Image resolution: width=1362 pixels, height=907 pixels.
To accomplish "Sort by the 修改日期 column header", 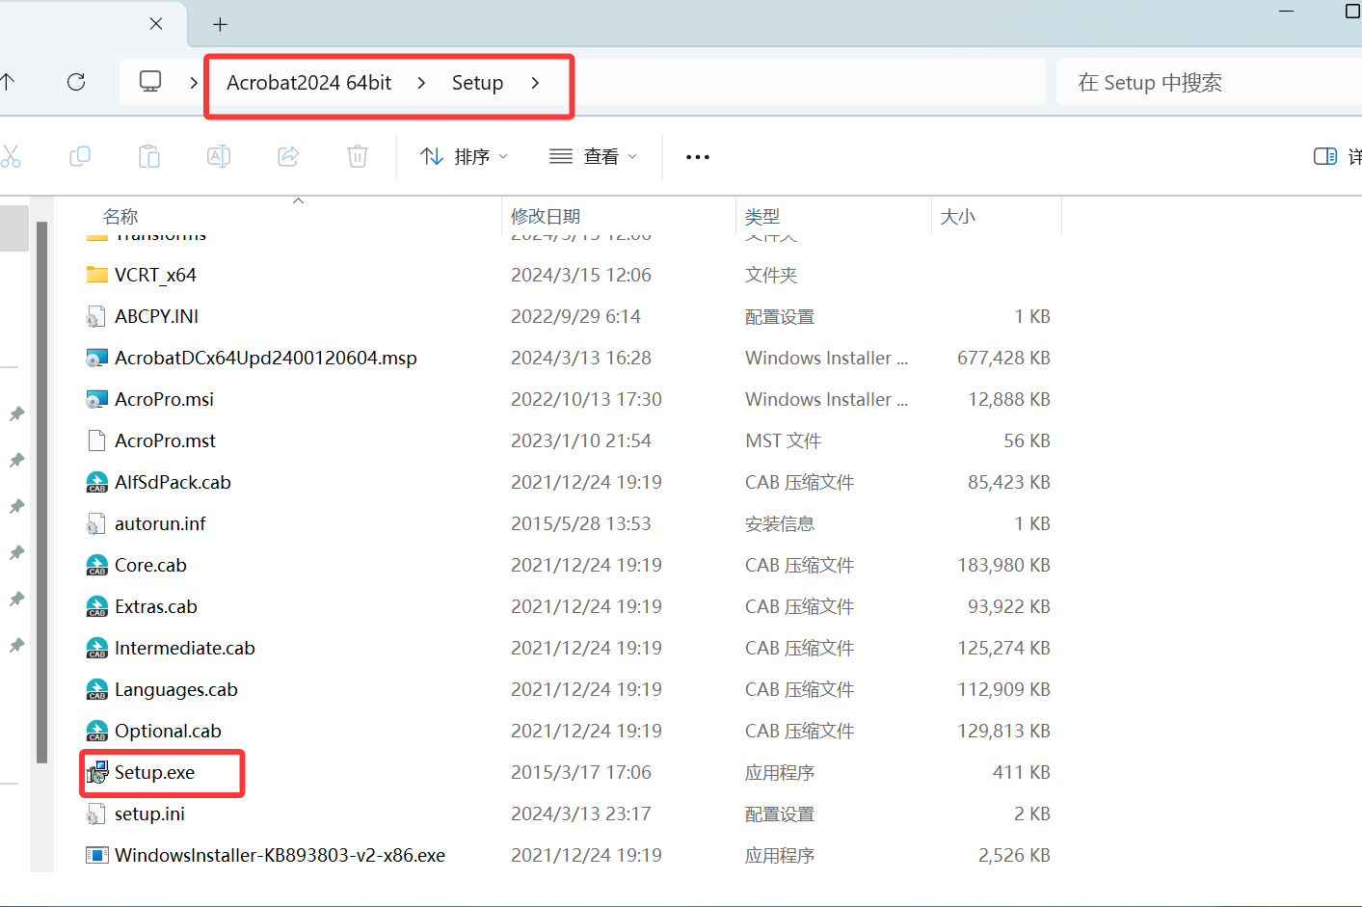I will click(546, 216).
